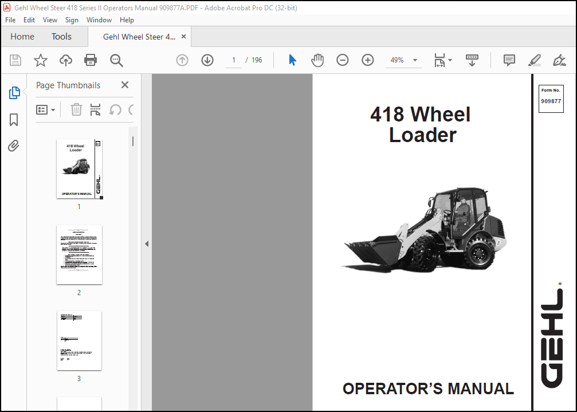Add bookmark with the star icon
The image size is (577, 412).
coord(41,60)
